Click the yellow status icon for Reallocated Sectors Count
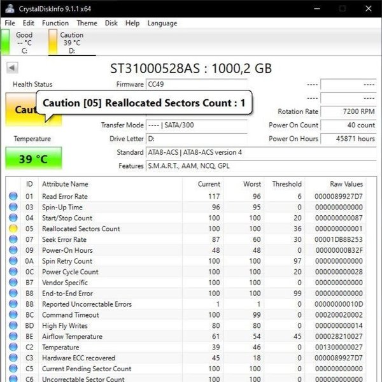382x382 pixels. click(x=13, y=229)
